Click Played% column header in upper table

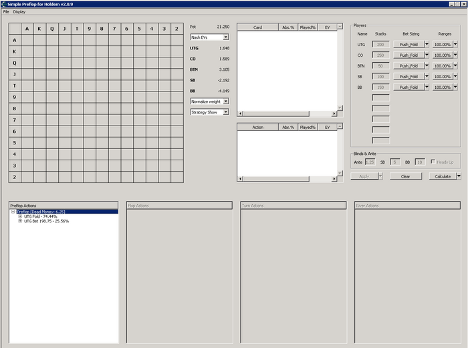[x=308, y=27]
